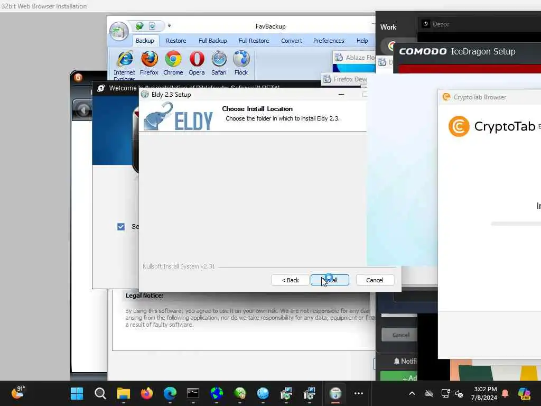Image resolution: width=541 pixels, height=406 pixels.
Task: Click the orange icon atop the dark window
Action: click(x=78, y=78)
